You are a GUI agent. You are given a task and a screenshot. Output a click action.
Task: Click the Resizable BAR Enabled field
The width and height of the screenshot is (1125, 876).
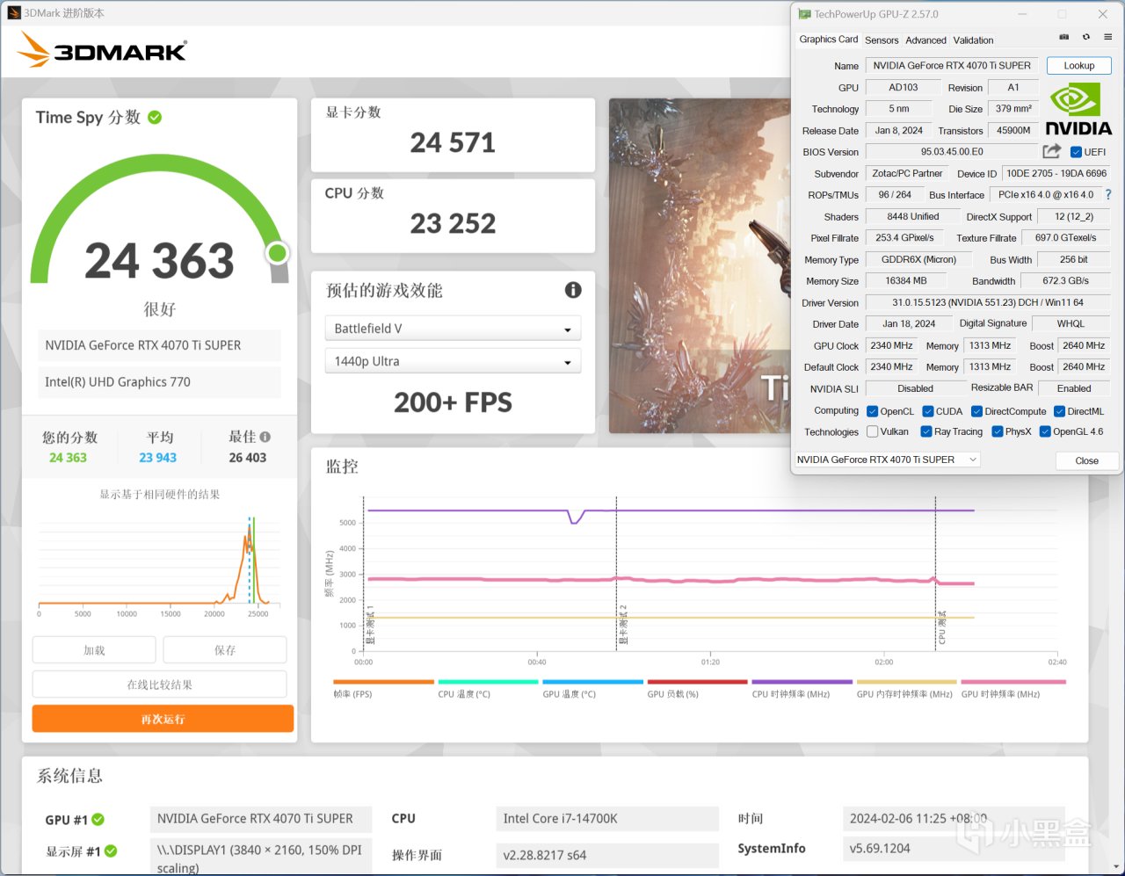(1074, 388)
